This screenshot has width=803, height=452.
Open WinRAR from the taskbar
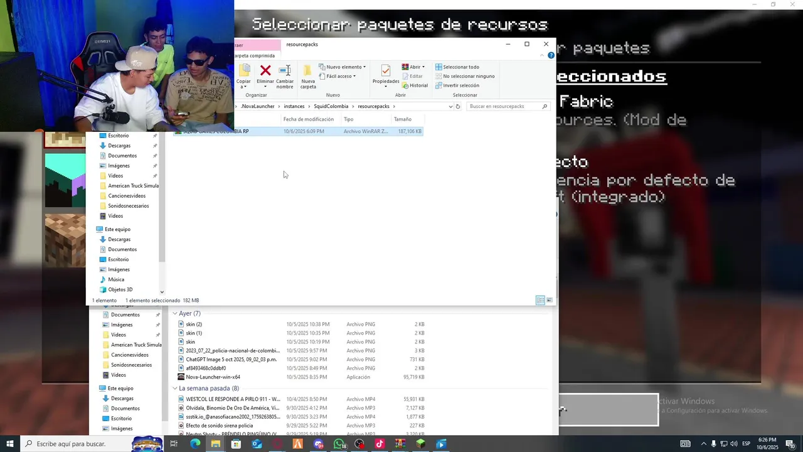point(400,444)
